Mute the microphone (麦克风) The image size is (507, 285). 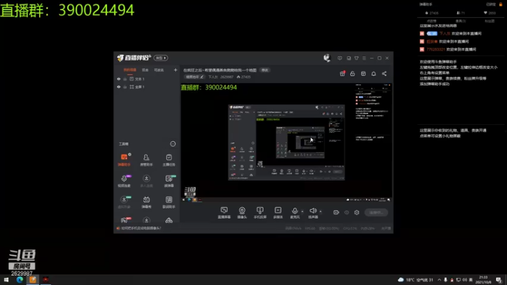click(295, 213)
